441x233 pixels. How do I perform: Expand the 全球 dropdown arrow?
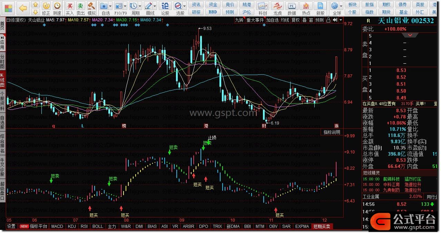(342, 6)
